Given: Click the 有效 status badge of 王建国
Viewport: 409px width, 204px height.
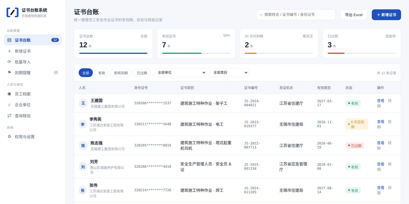Looking at the screenshot, I should pos(353,103).
